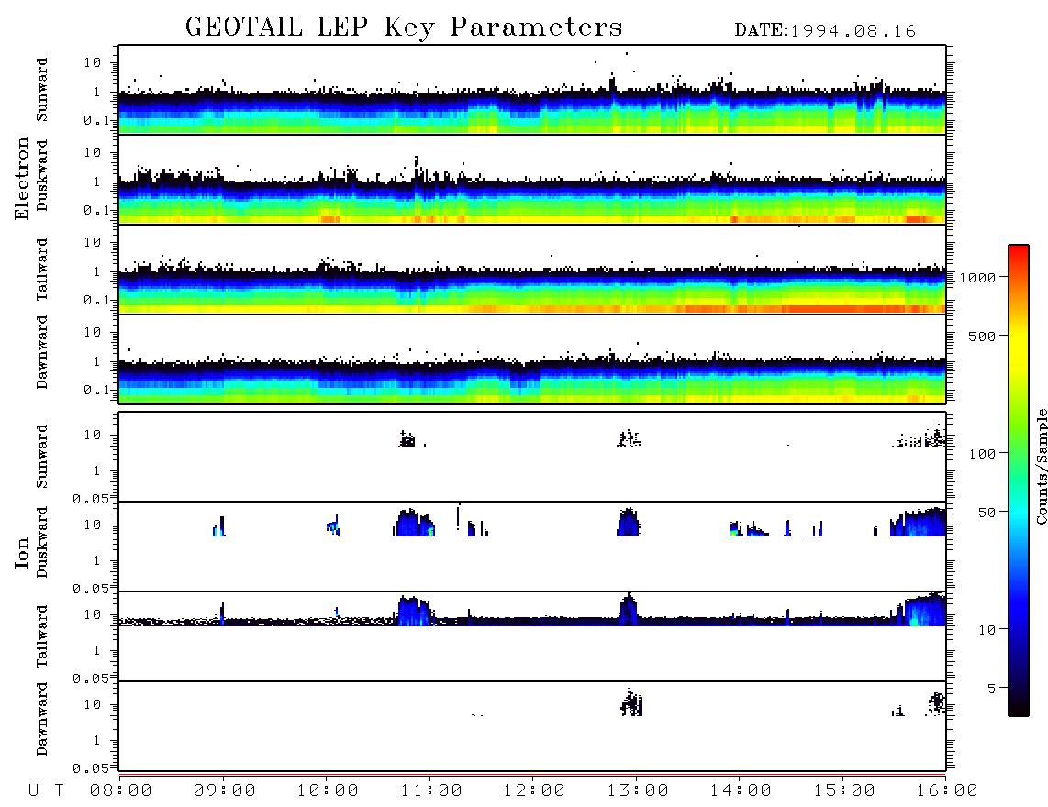The image size is (1048, 807).
Task: Select the 1000 value on color scale
Action: click(x=977, y=278)
